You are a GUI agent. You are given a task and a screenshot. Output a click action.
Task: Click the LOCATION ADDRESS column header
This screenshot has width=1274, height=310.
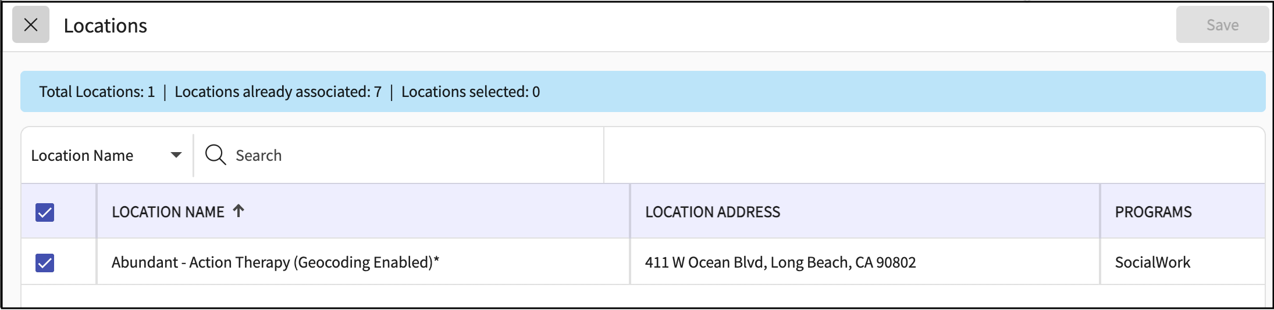click(x=713, y=212)
